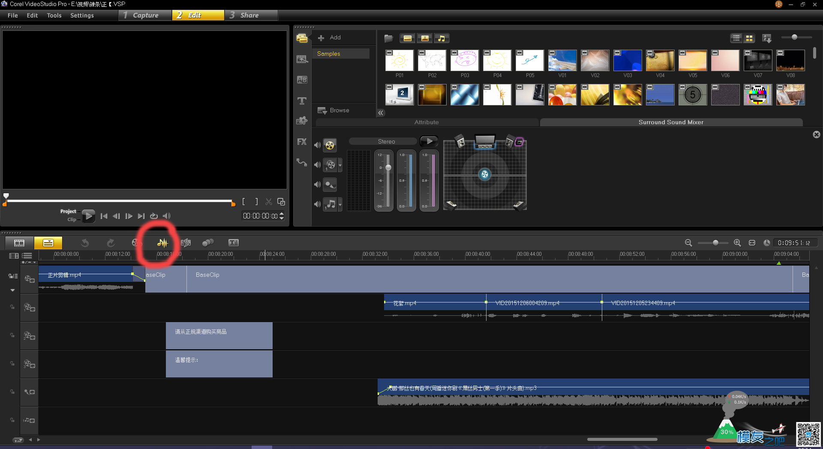Expand the video track ripple options arrow
The height and width of the screenshot is (449, 823).
[12, 290]
